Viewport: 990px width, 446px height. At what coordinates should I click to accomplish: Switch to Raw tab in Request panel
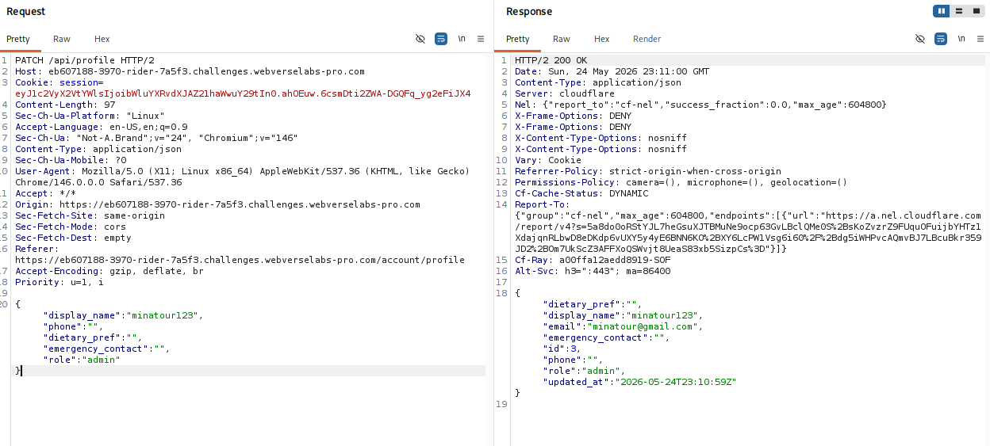click(x=62, y=39)
